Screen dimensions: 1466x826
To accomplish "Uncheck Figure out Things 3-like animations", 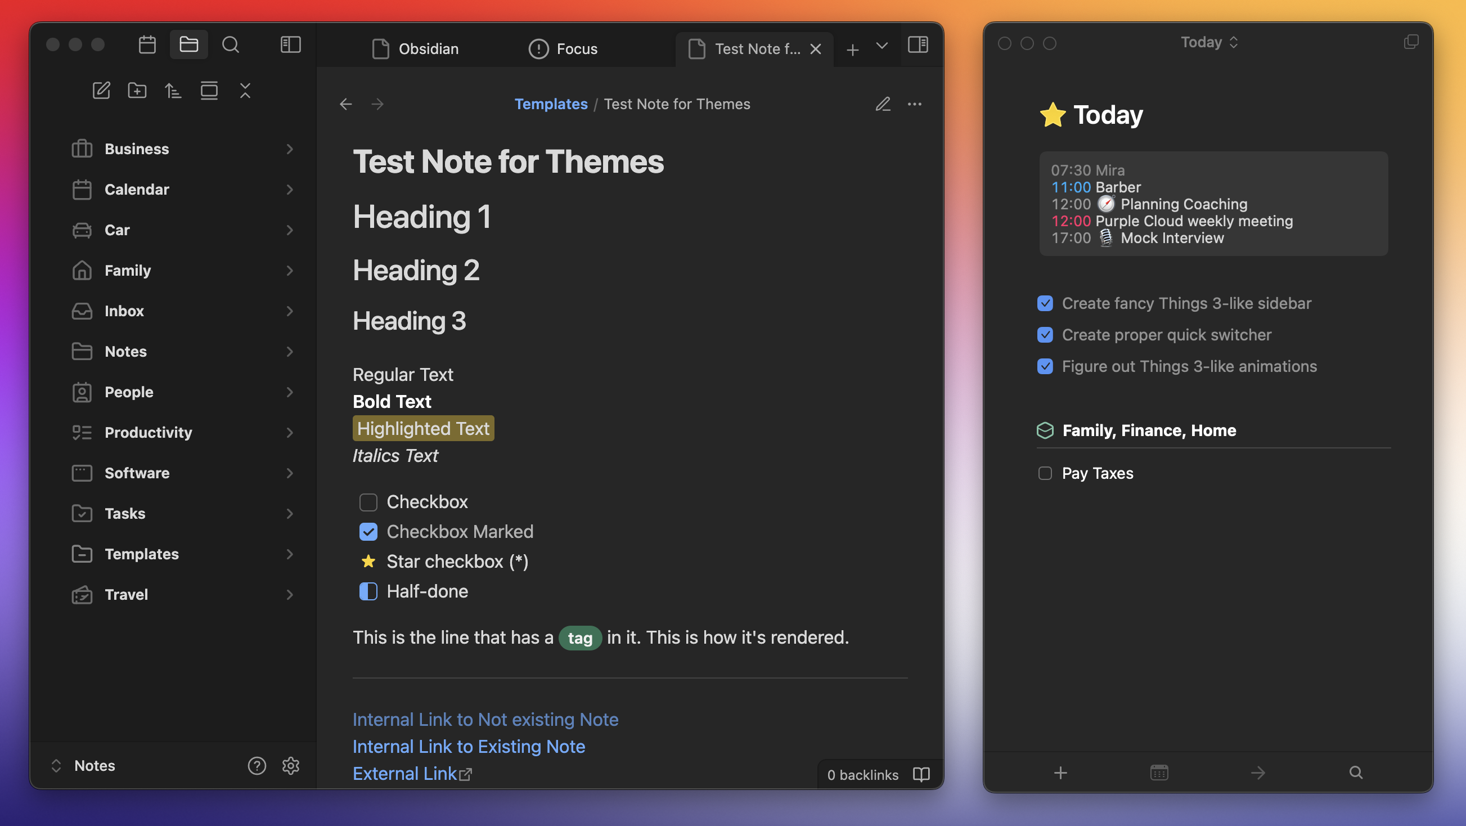I will pyautogui.click(x=1045, y=366).
